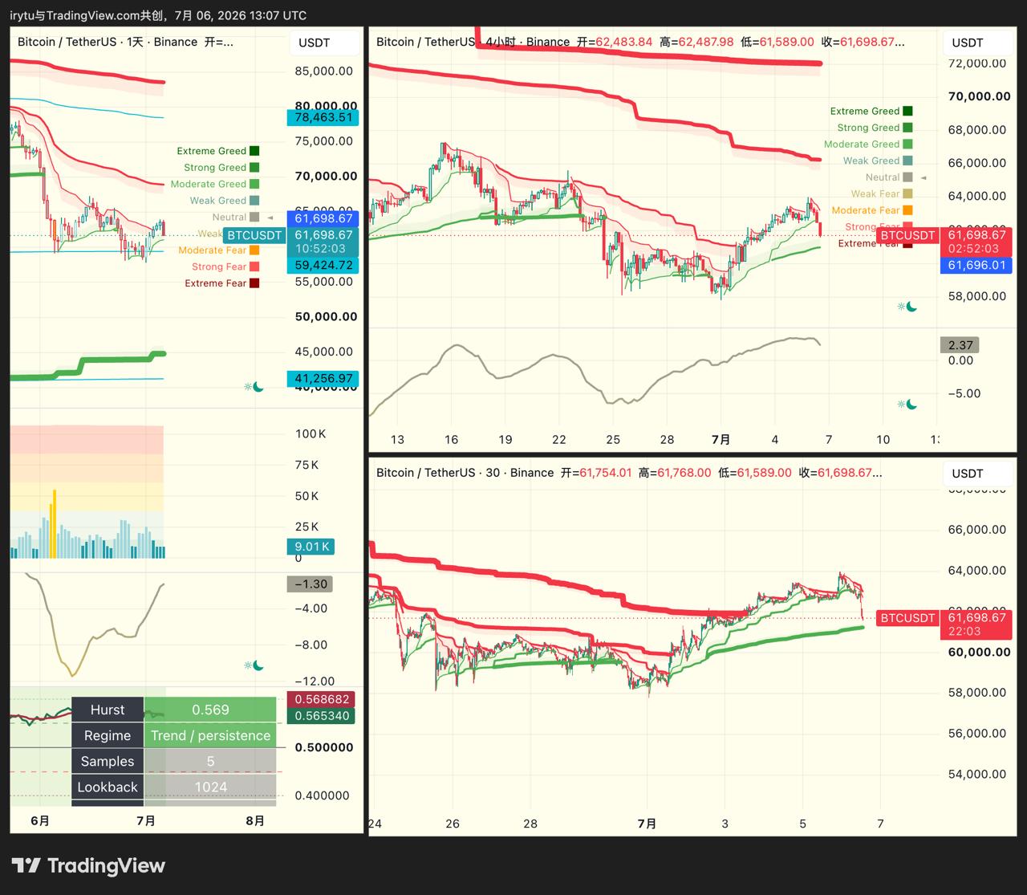Click the Trend / persistence regime cell
The height and width of the screenshot is (895, 1027).
[210, 735]
